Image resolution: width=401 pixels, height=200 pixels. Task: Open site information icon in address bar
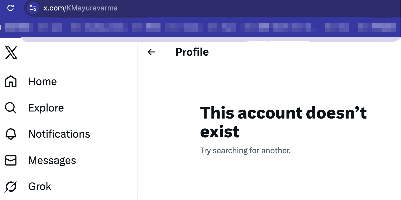(33, 8)
